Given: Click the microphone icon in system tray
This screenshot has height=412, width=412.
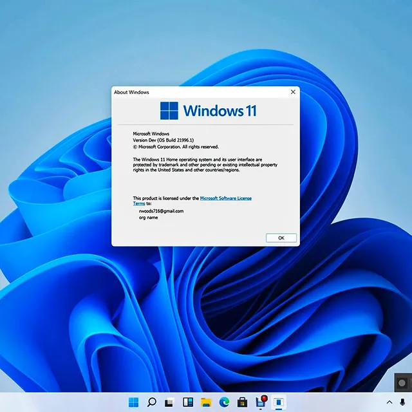Looking at the screenshot, I should click(402, 402).
